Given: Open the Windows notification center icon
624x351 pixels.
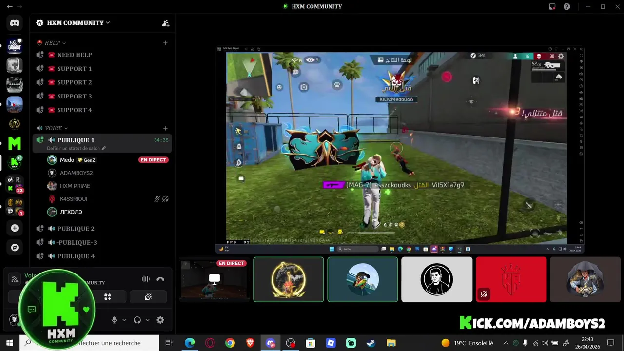Looking at the screenshot, I should pos(611,343).
